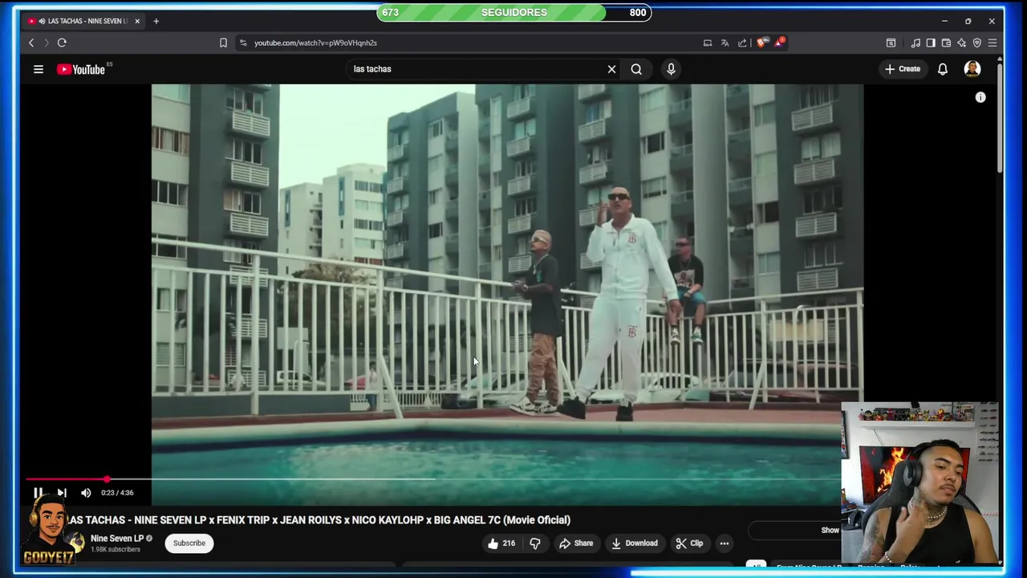Run search with the magnifier button

pos(636,69)
